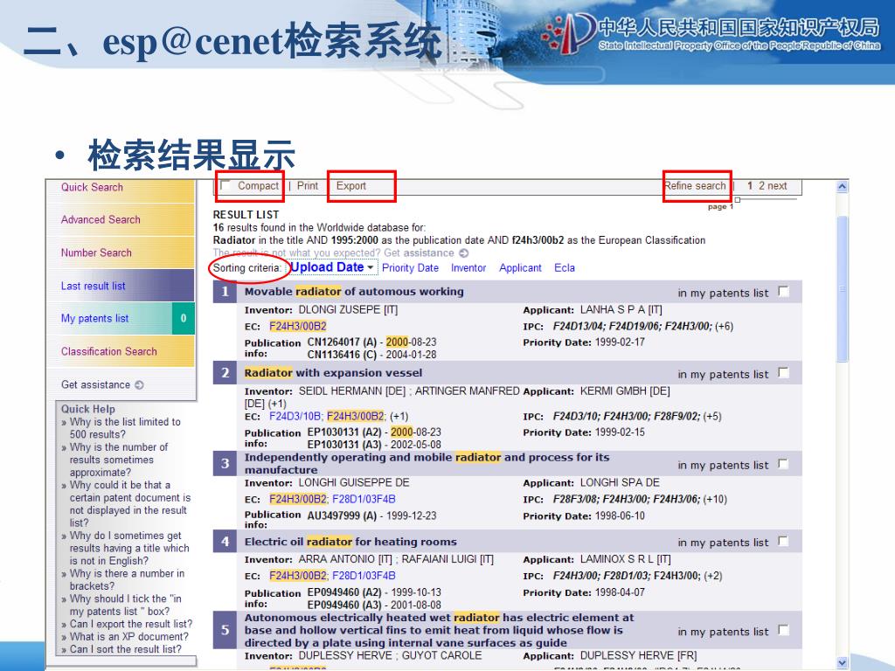Click EC code F28D1/03F4B in result 3

[364, 499]
